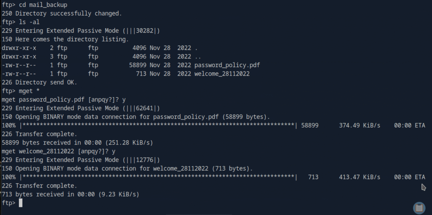This screenshot has width=432, height=215.
Task: Click "150 Here comes the directory listing." line
Action: (x=65, y=39)
